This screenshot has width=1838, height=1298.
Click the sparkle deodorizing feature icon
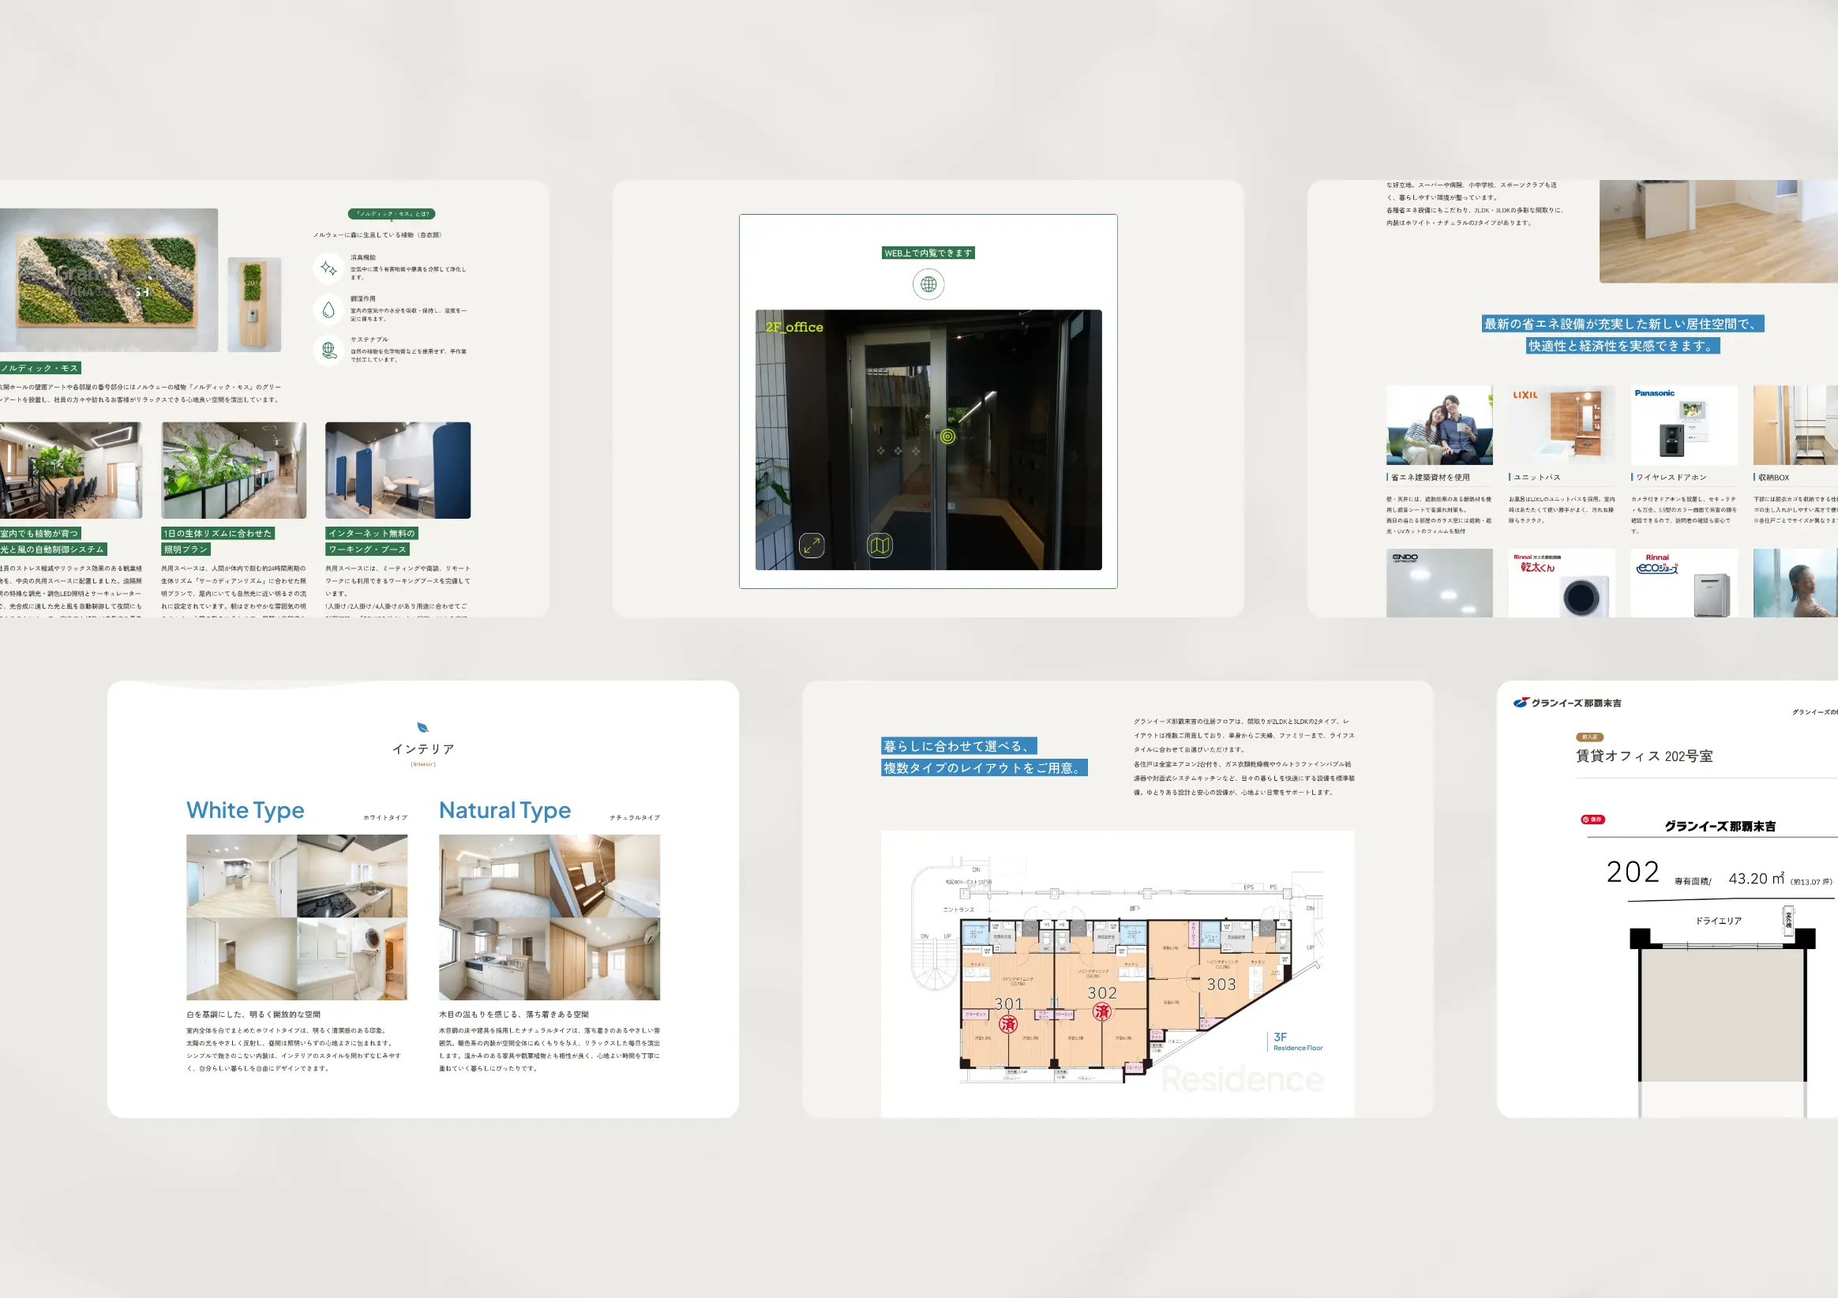[328, 268]
